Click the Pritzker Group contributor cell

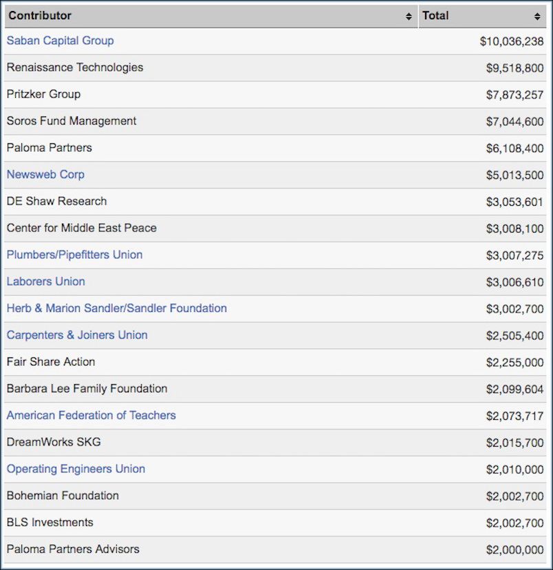pos(43,94)
